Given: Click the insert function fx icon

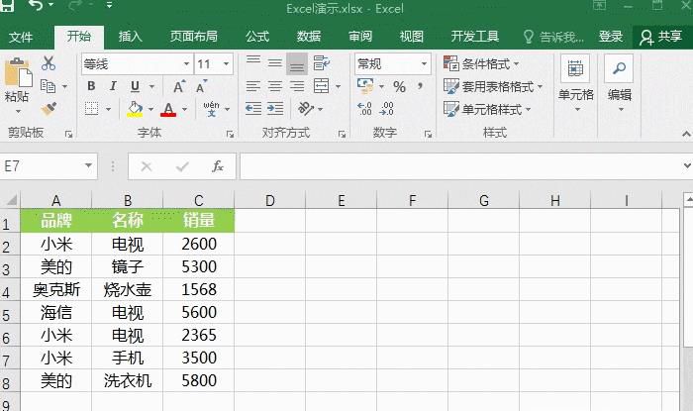Looking at the screenshot, I should pyautogui.click(x=218, y=166).
